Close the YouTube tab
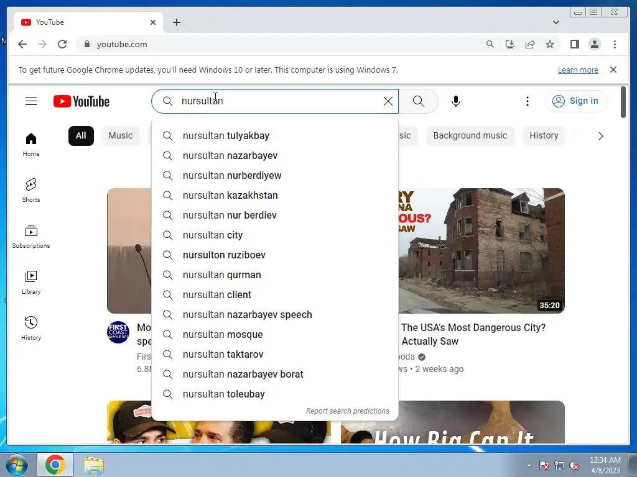The height and width of the screenshot is (477, 637). pyautogui.click(x=153, y=22)
